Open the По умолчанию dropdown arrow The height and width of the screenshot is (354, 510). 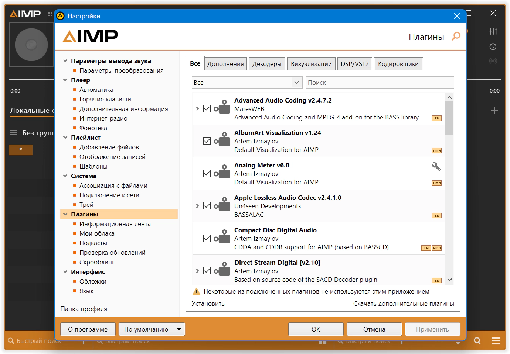click(x=180, y=329)
